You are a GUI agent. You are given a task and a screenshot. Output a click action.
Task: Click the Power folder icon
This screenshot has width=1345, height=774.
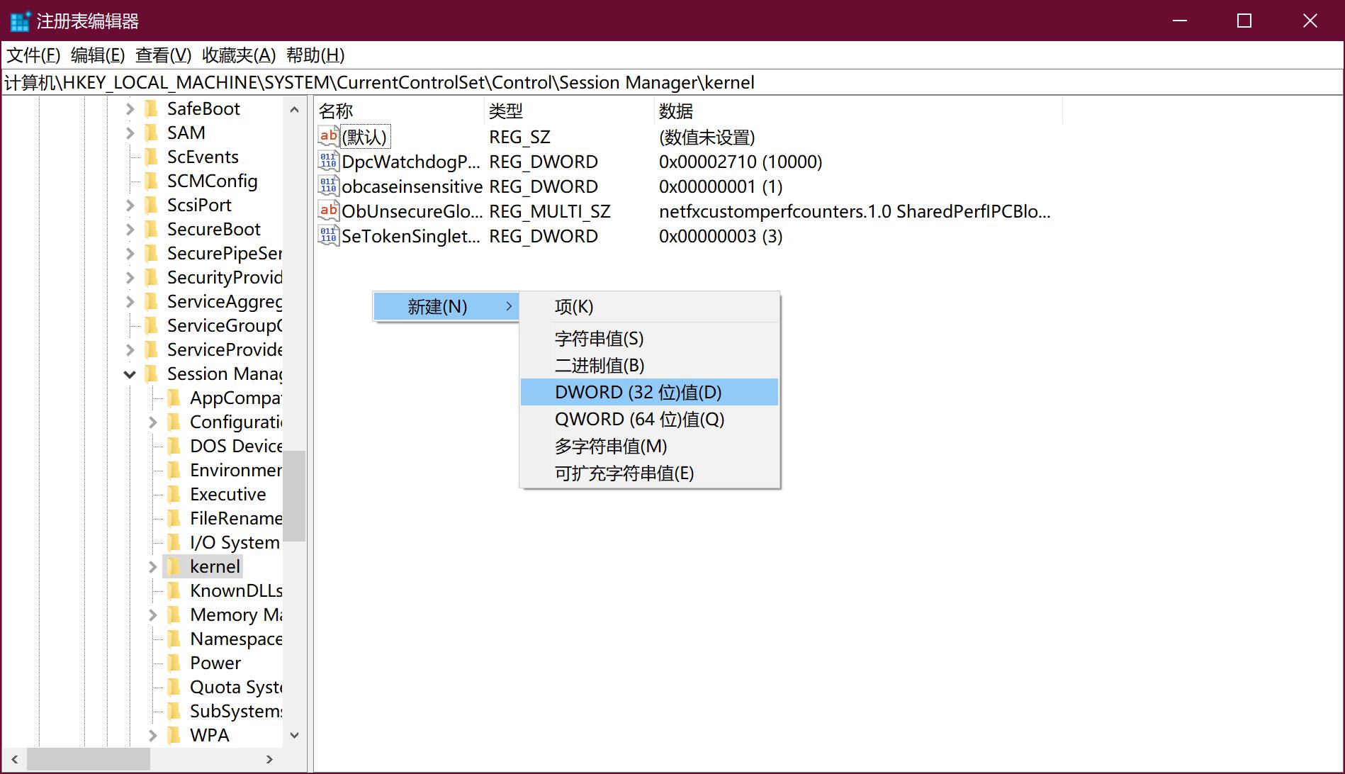174,663
